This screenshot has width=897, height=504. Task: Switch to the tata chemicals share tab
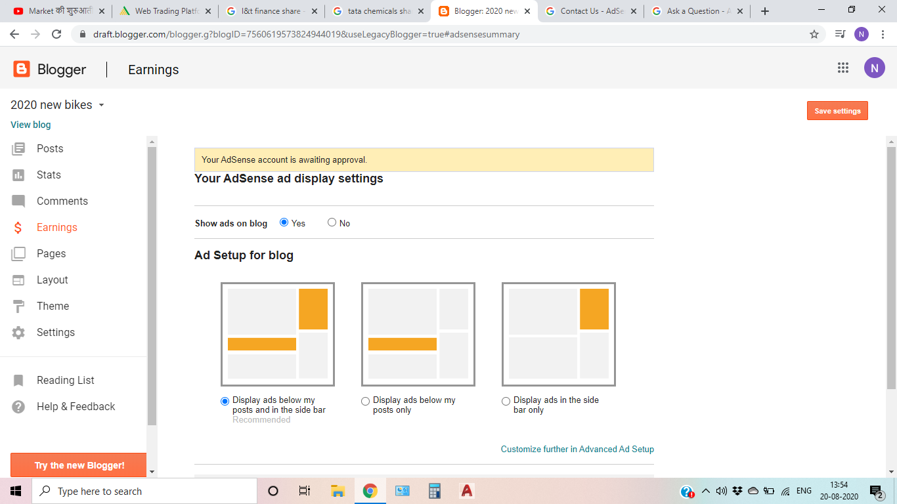pyautogui.click(x=378, y=11)
